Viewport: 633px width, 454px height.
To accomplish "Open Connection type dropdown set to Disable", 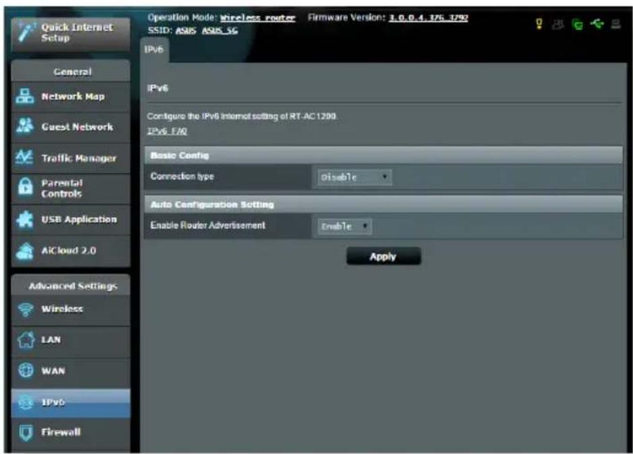I will 354,177.
